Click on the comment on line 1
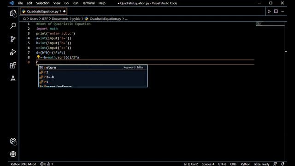This screenshot has height=166, width=295. (63, 24)
